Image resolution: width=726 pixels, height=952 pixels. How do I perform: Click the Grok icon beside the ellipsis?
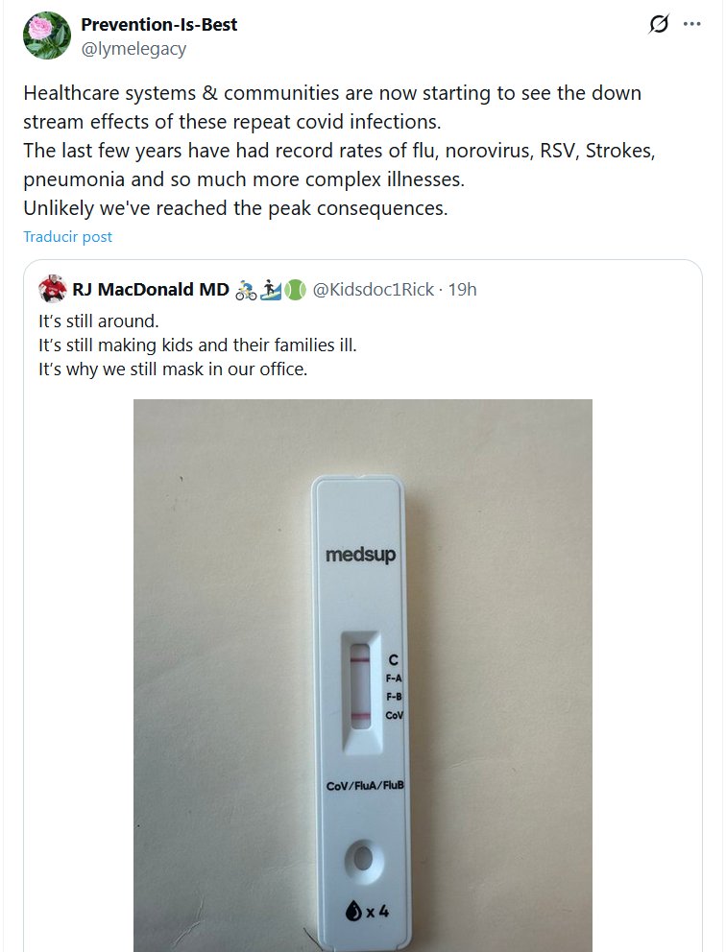point(659,25)
